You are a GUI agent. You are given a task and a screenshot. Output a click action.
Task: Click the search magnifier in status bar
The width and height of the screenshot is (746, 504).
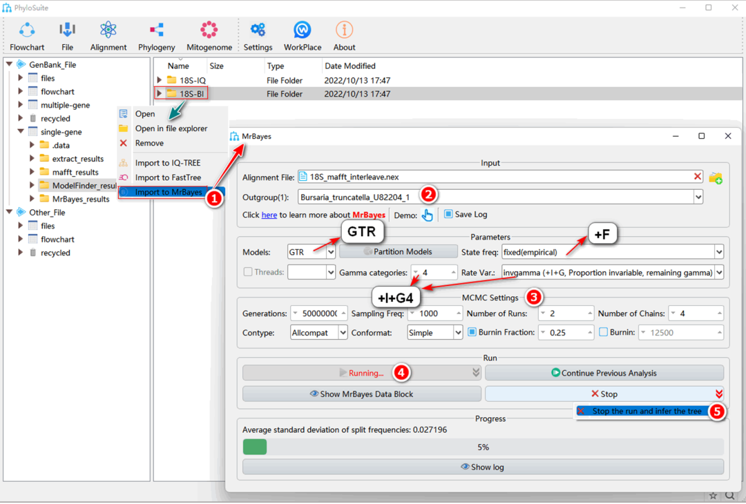point(730,496)
